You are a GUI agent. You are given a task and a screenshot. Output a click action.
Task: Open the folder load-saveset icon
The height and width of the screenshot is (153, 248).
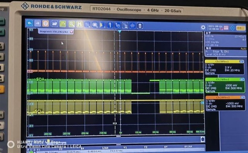coord(54,24)
